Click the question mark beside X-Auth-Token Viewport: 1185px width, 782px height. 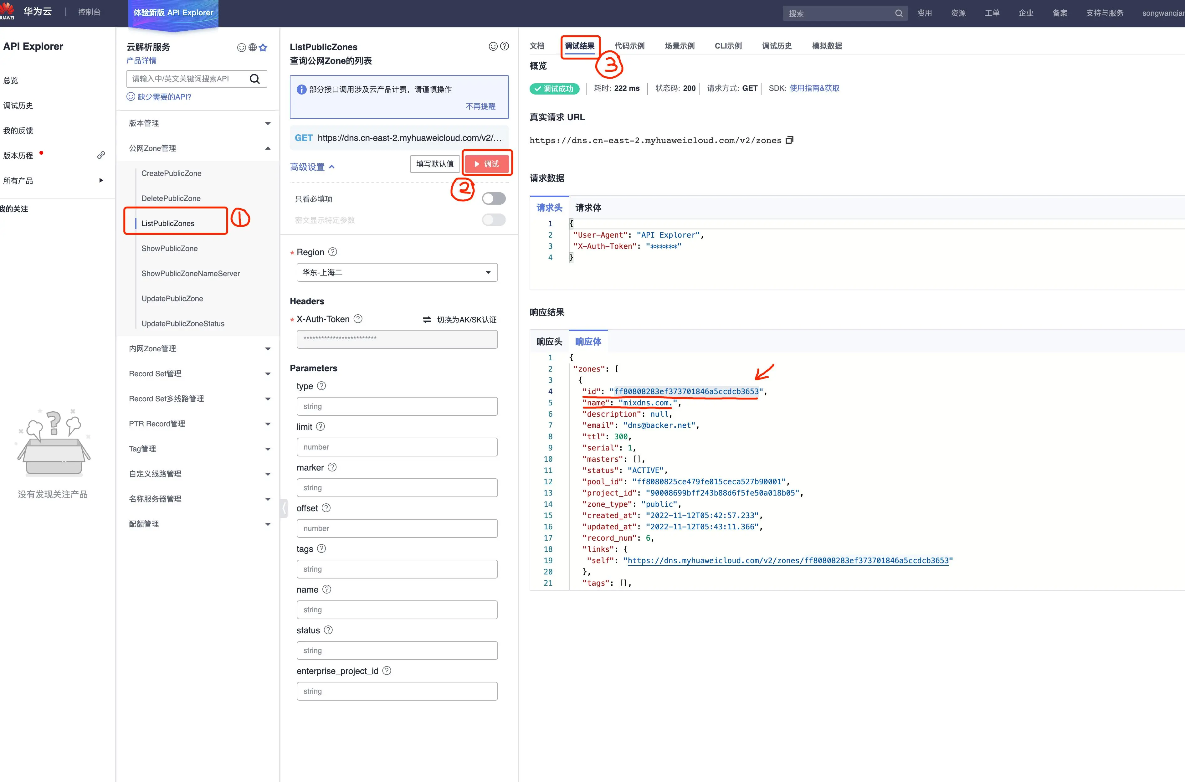click(x=358, y=319)
